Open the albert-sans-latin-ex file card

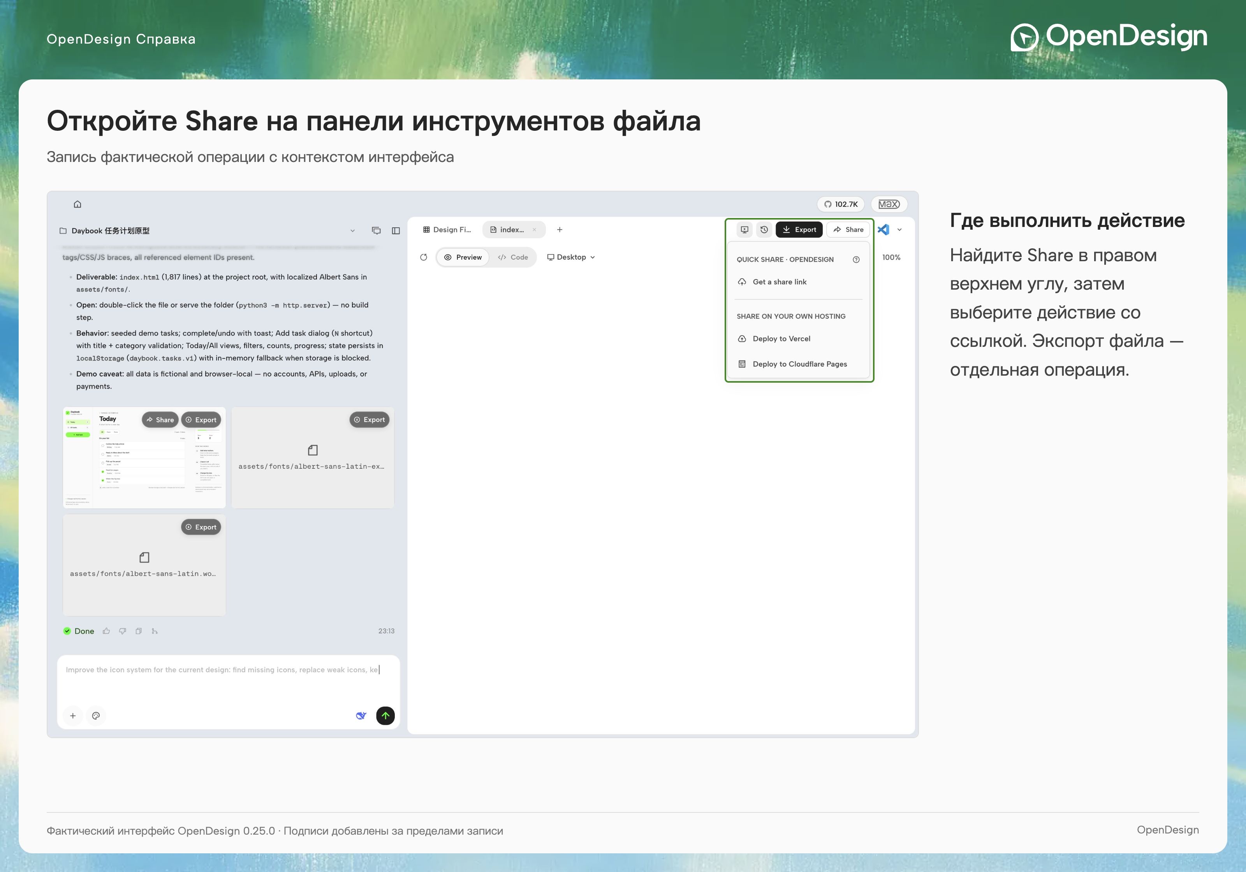(313, 457)
